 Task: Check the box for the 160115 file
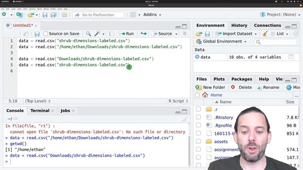tap(198, 133)
